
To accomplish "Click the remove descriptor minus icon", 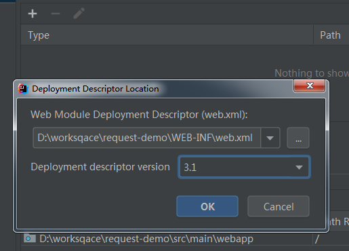I will click(56, 14).
